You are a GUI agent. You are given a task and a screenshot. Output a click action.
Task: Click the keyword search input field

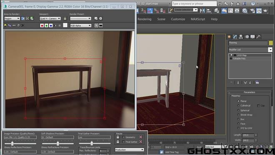(x=194, y=4)
